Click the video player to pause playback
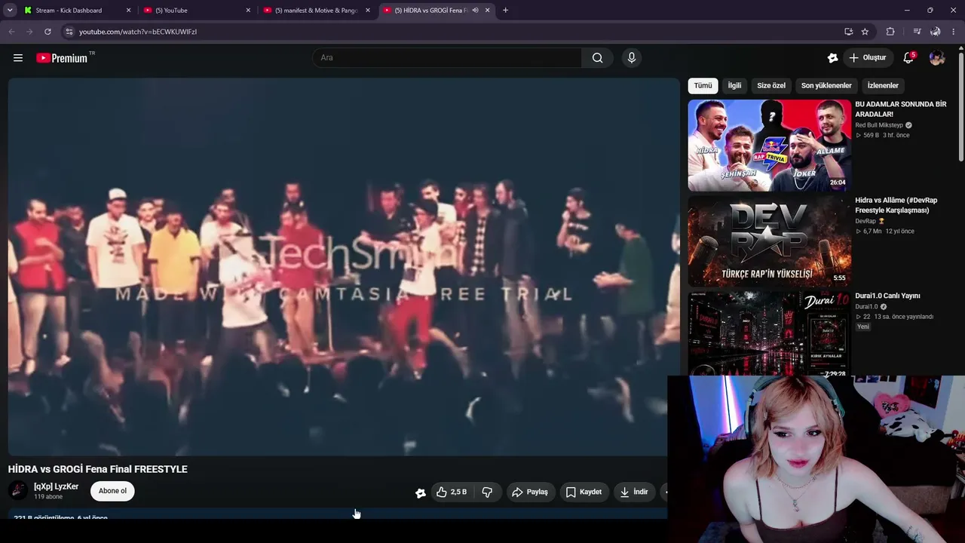The width and height of the screenshot is (965, 543). click(344, 266)
